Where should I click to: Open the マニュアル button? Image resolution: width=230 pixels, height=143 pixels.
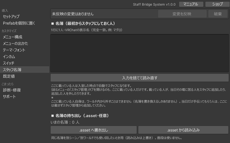[x=191, y=4]
